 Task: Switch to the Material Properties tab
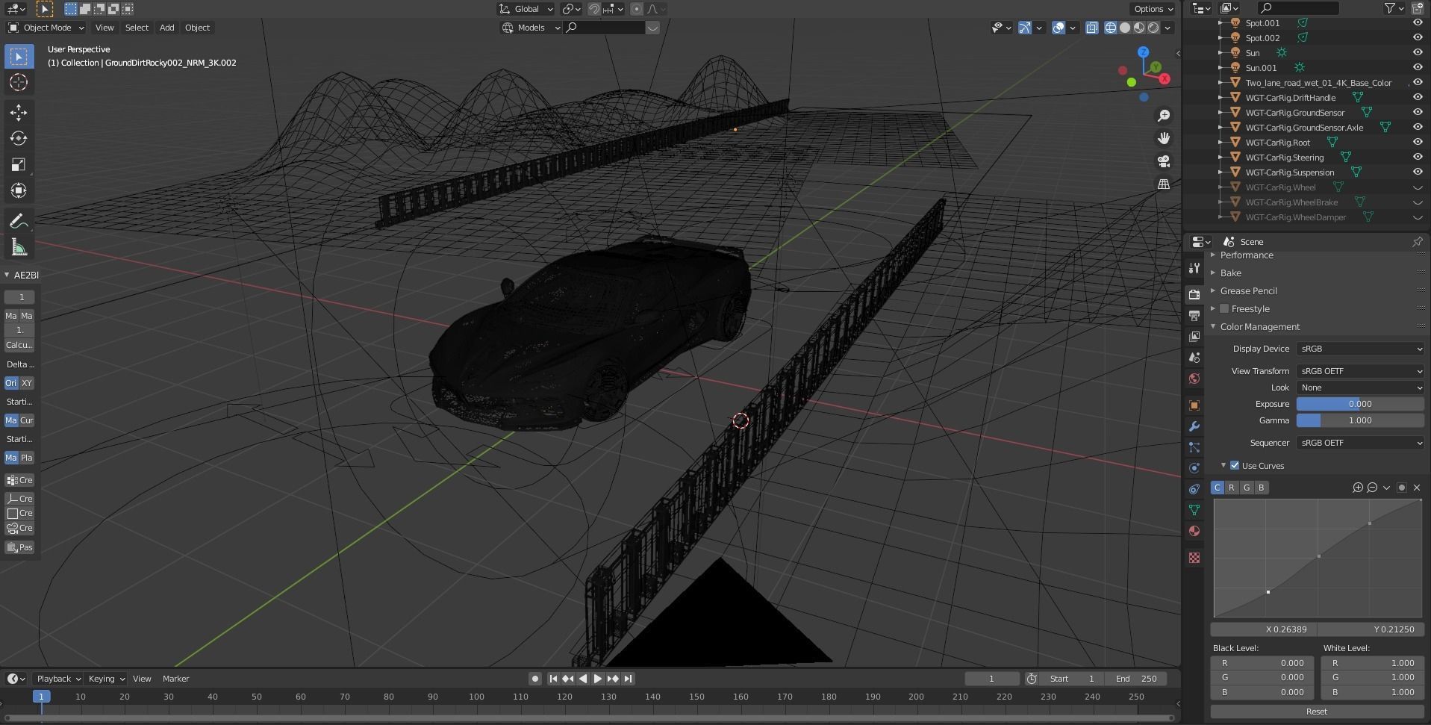click(x=1194, y=532)
